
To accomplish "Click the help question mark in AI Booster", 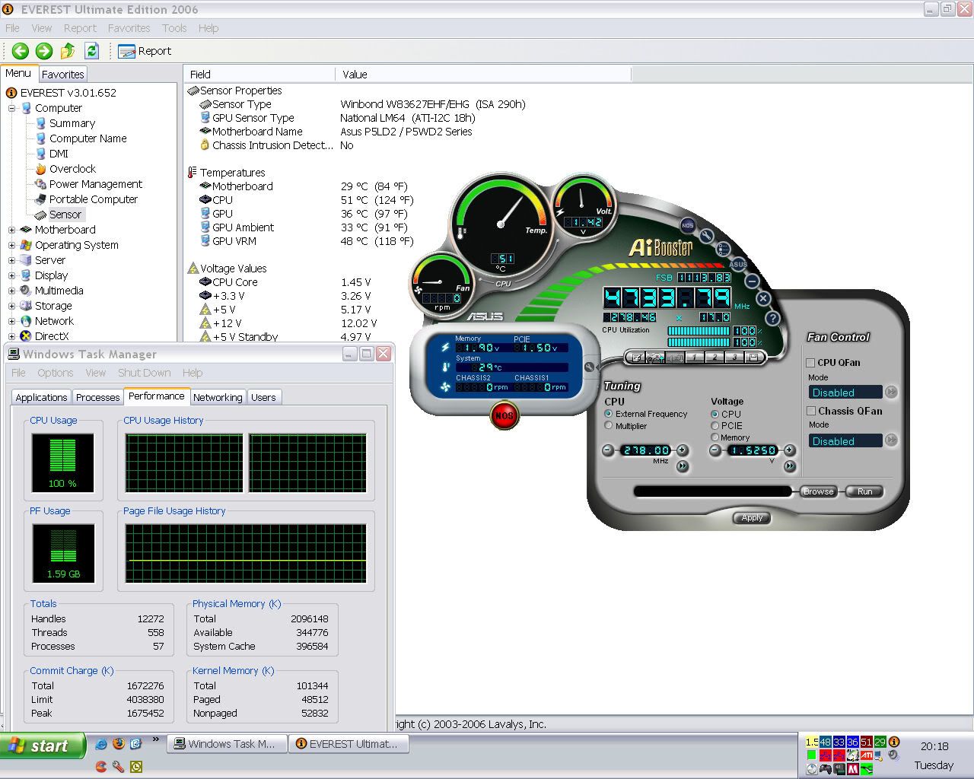I will [773, 318].
